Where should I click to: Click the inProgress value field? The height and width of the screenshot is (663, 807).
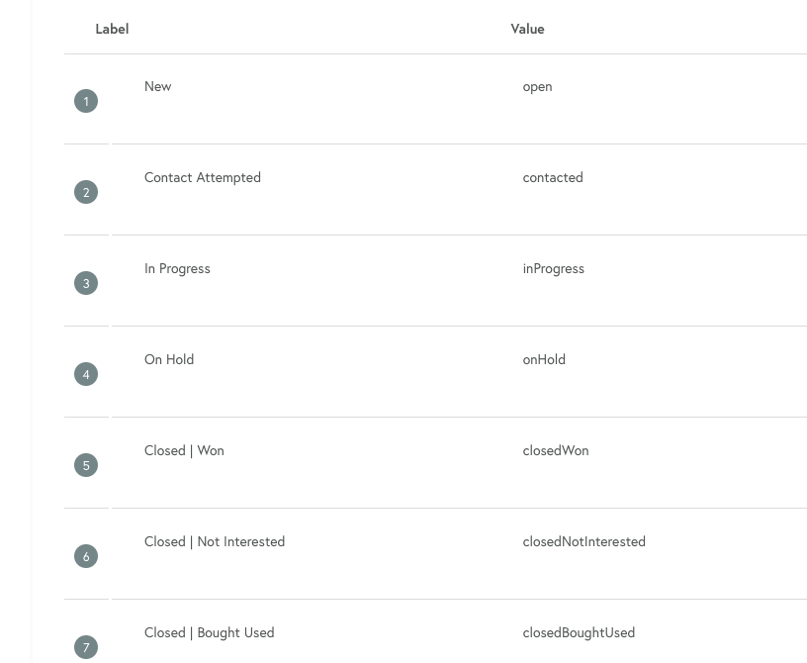click(553, 268)
